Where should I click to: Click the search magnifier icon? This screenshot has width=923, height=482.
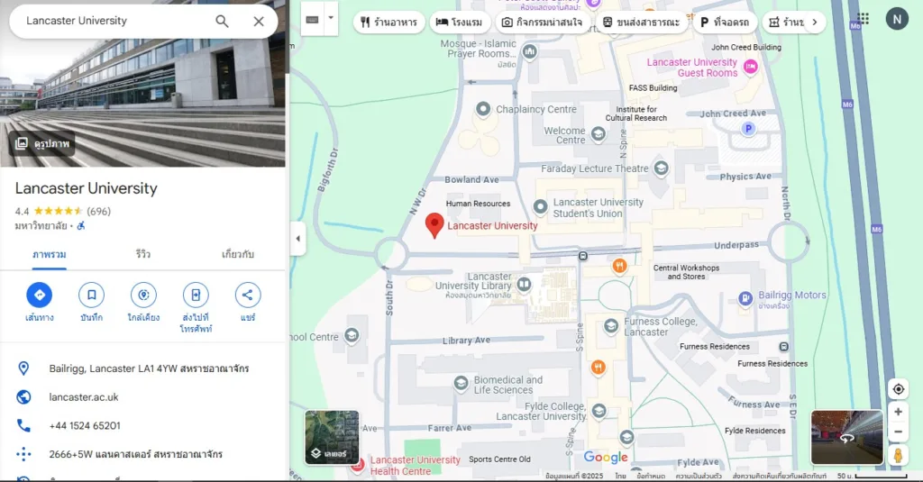pos(222,21)
